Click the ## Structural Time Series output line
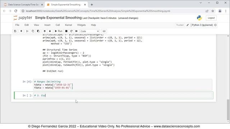The height and width of the screenshot is (129, 230). point(60,50)
